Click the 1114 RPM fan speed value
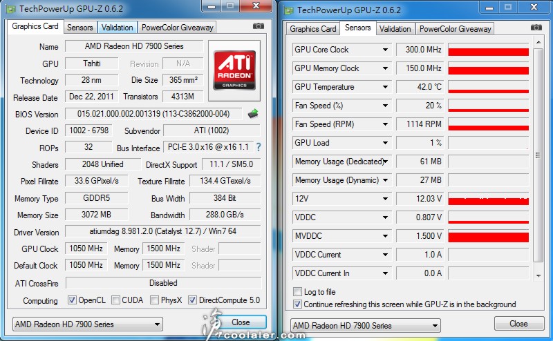 pyautogui.click(x=420, y=124)
